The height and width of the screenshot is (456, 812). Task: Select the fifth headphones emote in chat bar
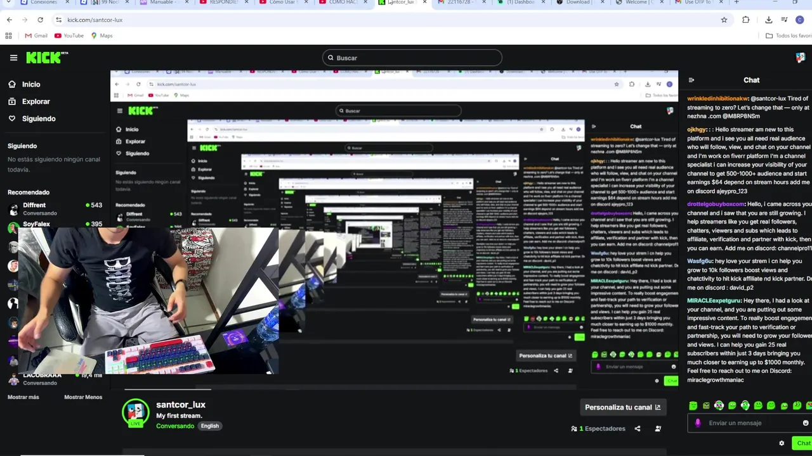(745, 405)
